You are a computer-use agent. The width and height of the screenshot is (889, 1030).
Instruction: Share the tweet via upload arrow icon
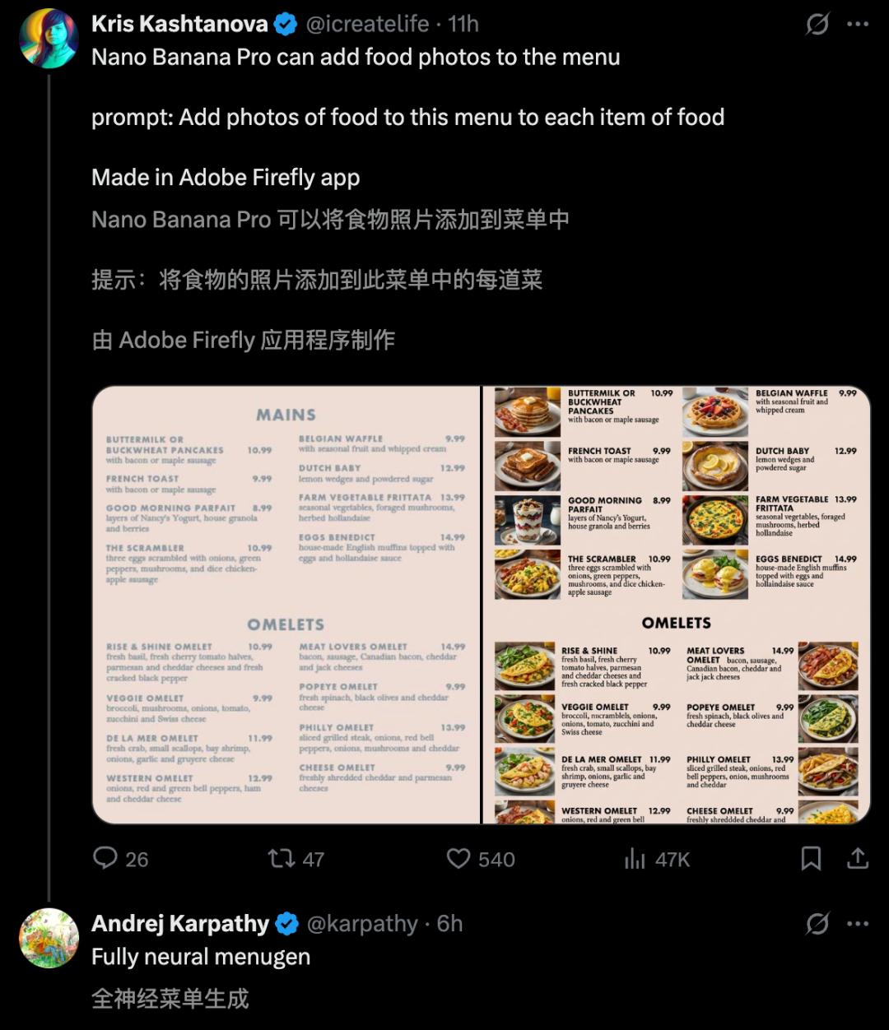[x=858, y=859]
